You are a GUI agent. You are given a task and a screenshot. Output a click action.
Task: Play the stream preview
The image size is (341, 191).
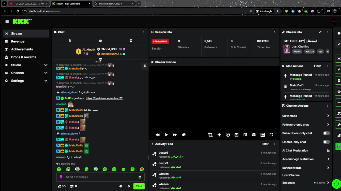click(166, 135)
